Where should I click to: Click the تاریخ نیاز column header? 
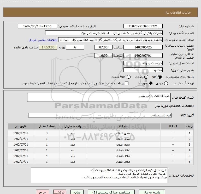21,126
